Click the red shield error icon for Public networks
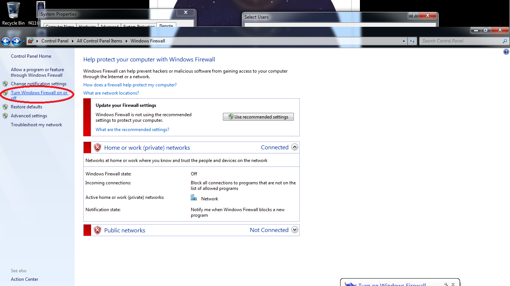 tap(97, 230)
